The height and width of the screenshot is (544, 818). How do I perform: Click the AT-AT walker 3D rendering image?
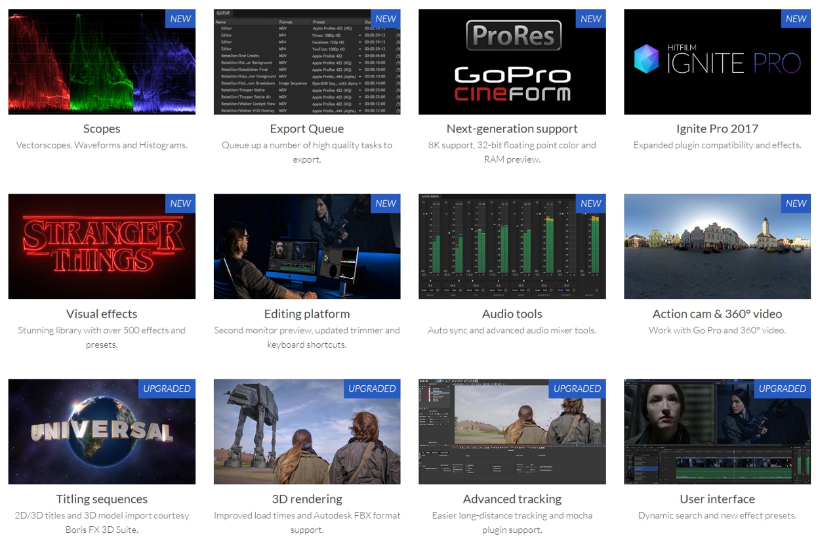tap(307, 432)
